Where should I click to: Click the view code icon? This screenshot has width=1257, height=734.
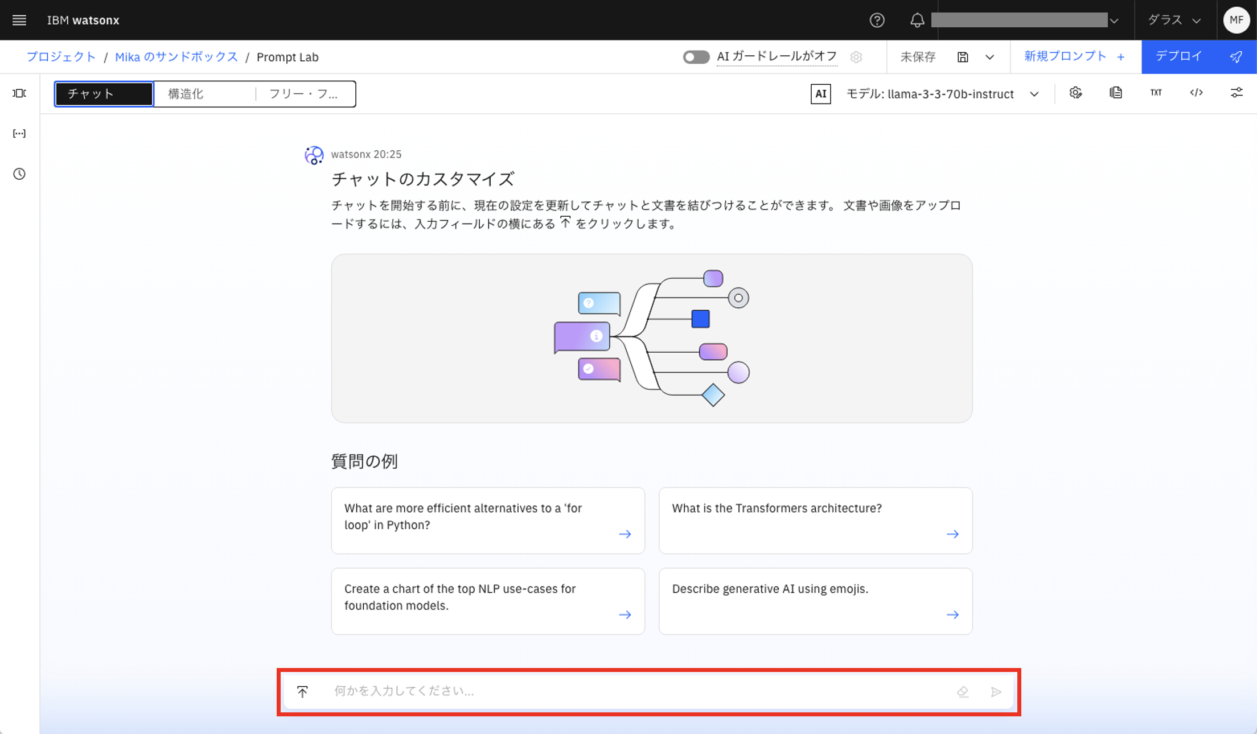click(x=1196, y=93)
